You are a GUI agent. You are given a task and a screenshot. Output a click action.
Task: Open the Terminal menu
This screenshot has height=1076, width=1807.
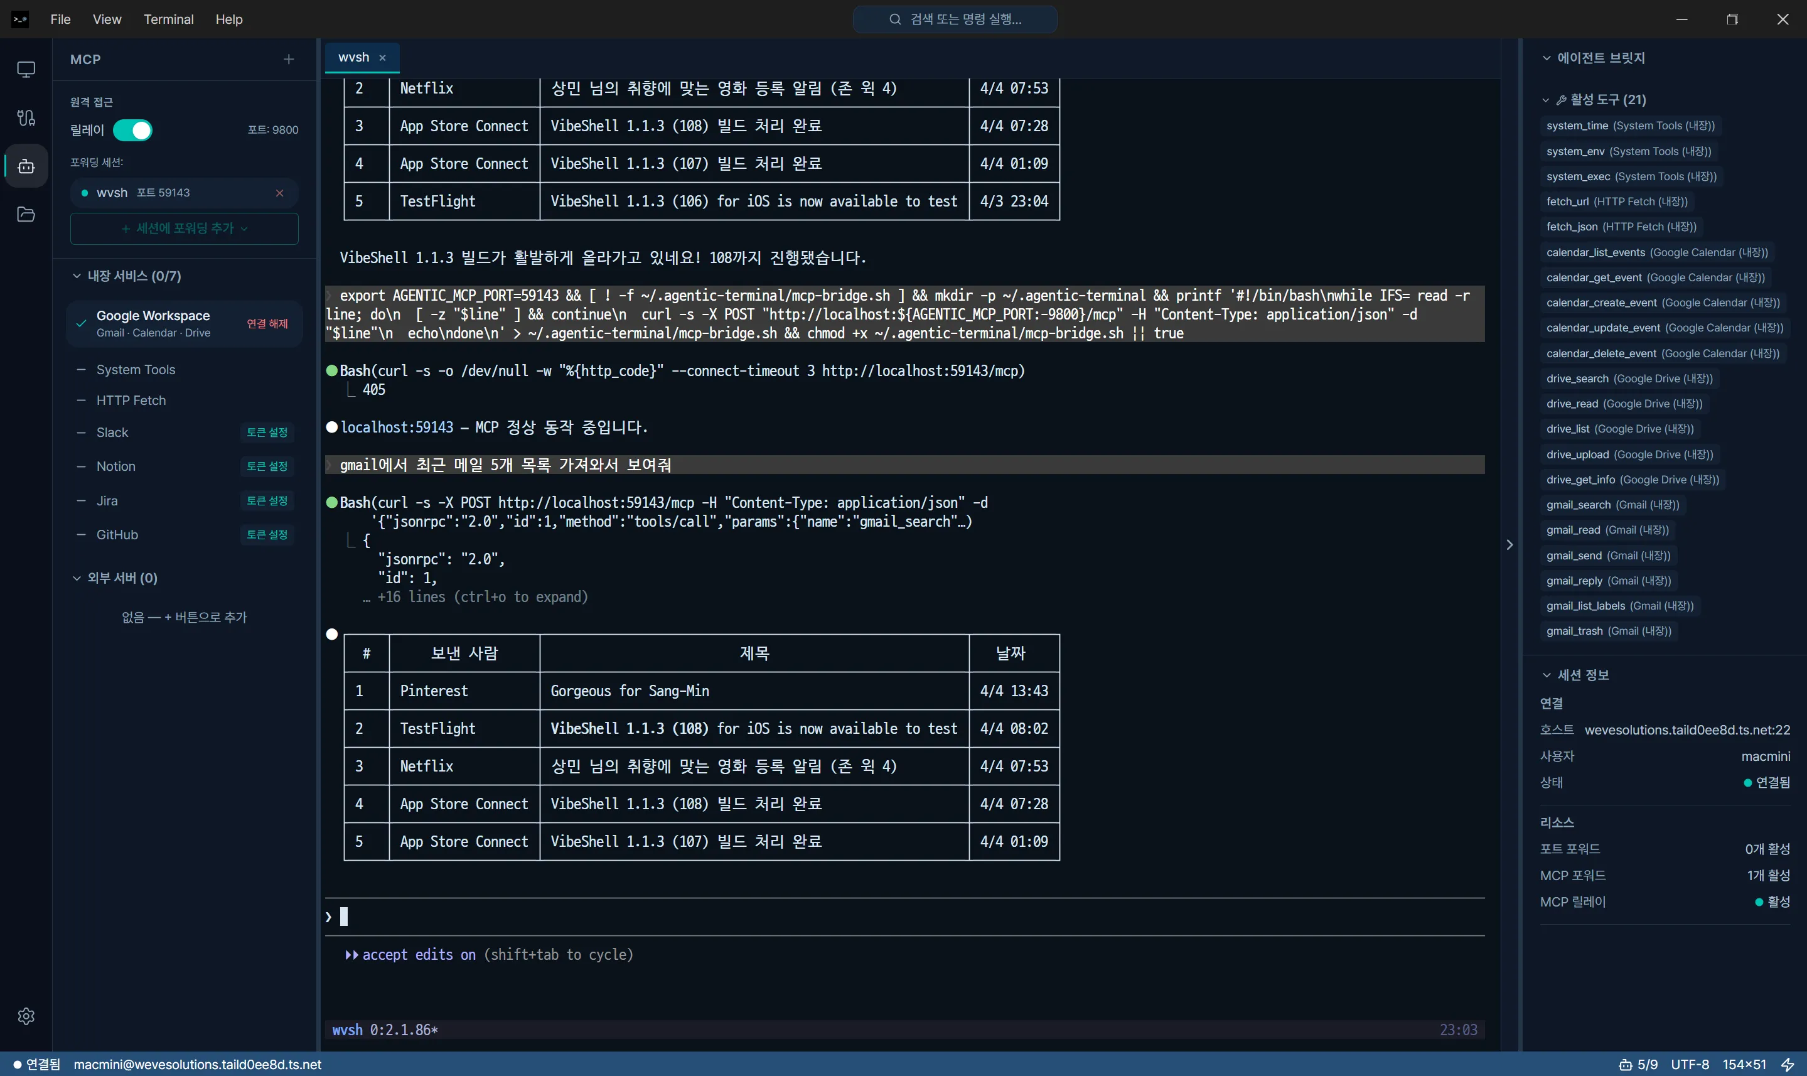[168, 19]
